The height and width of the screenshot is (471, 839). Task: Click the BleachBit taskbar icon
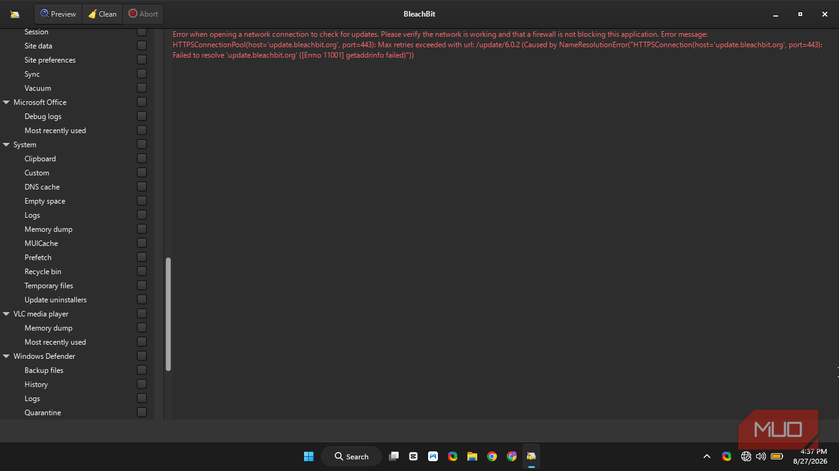(531, 456)
